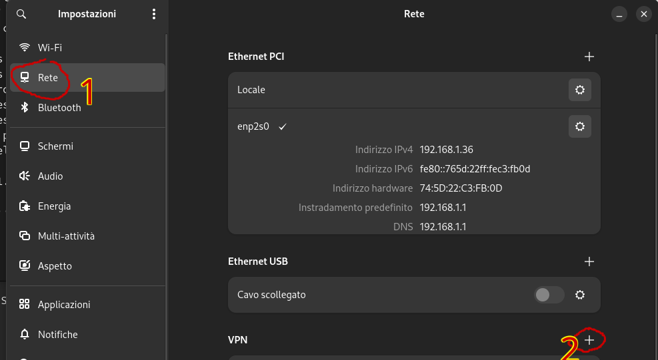The image size is (658, 360).
Task: Open Notifiche bell settings
Action: pos(25,335)
